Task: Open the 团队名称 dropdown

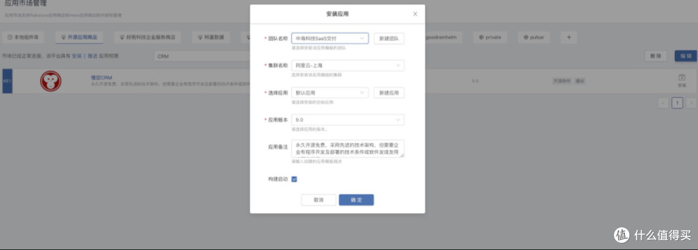Action: click(330, 39)
